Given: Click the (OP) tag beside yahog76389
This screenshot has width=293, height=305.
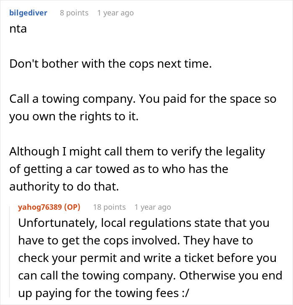Looking at the screenshot, I should click(x=73, y=207).
